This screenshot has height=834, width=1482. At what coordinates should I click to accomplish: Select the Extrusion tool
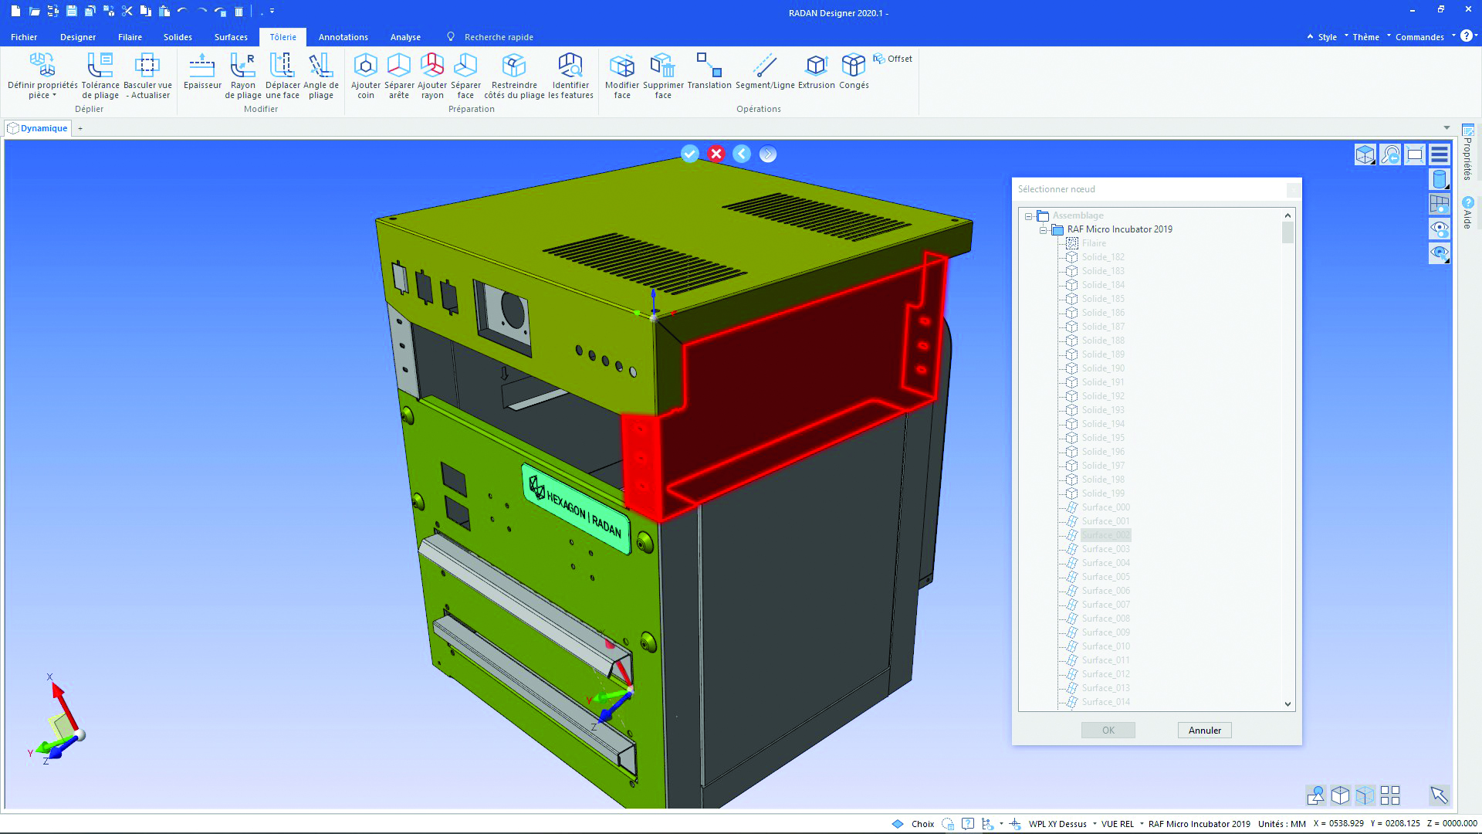817,71
